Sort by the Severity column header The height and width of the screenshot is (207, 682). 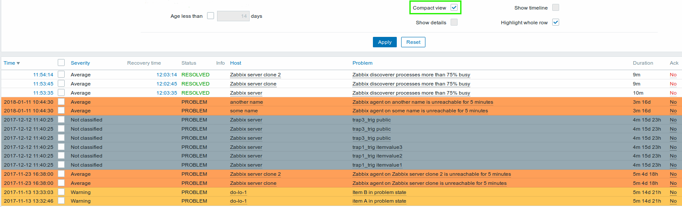80,63
